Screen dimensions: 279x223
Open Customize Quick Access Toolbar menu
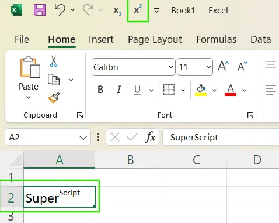(x=156, y=11)
